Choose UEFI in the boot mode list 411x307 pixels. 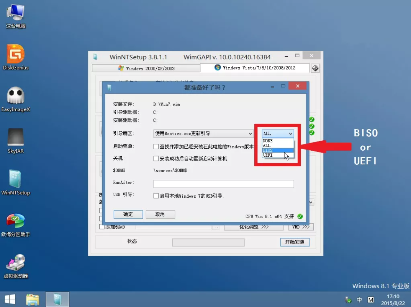click(278, 155)
